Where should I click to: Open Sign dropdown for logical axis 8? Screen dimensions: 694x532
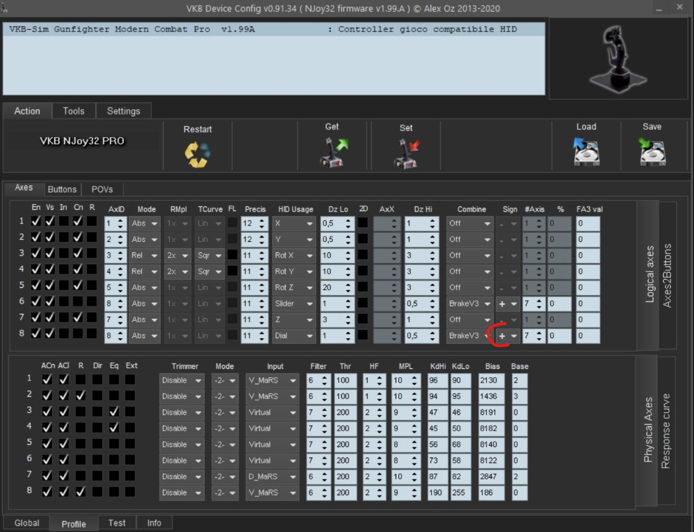[507, 336]
